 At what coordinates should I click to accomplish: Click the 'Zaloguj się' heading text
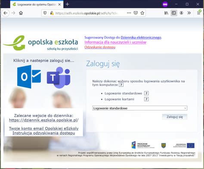pyautogui.click(x=103, y=64)
